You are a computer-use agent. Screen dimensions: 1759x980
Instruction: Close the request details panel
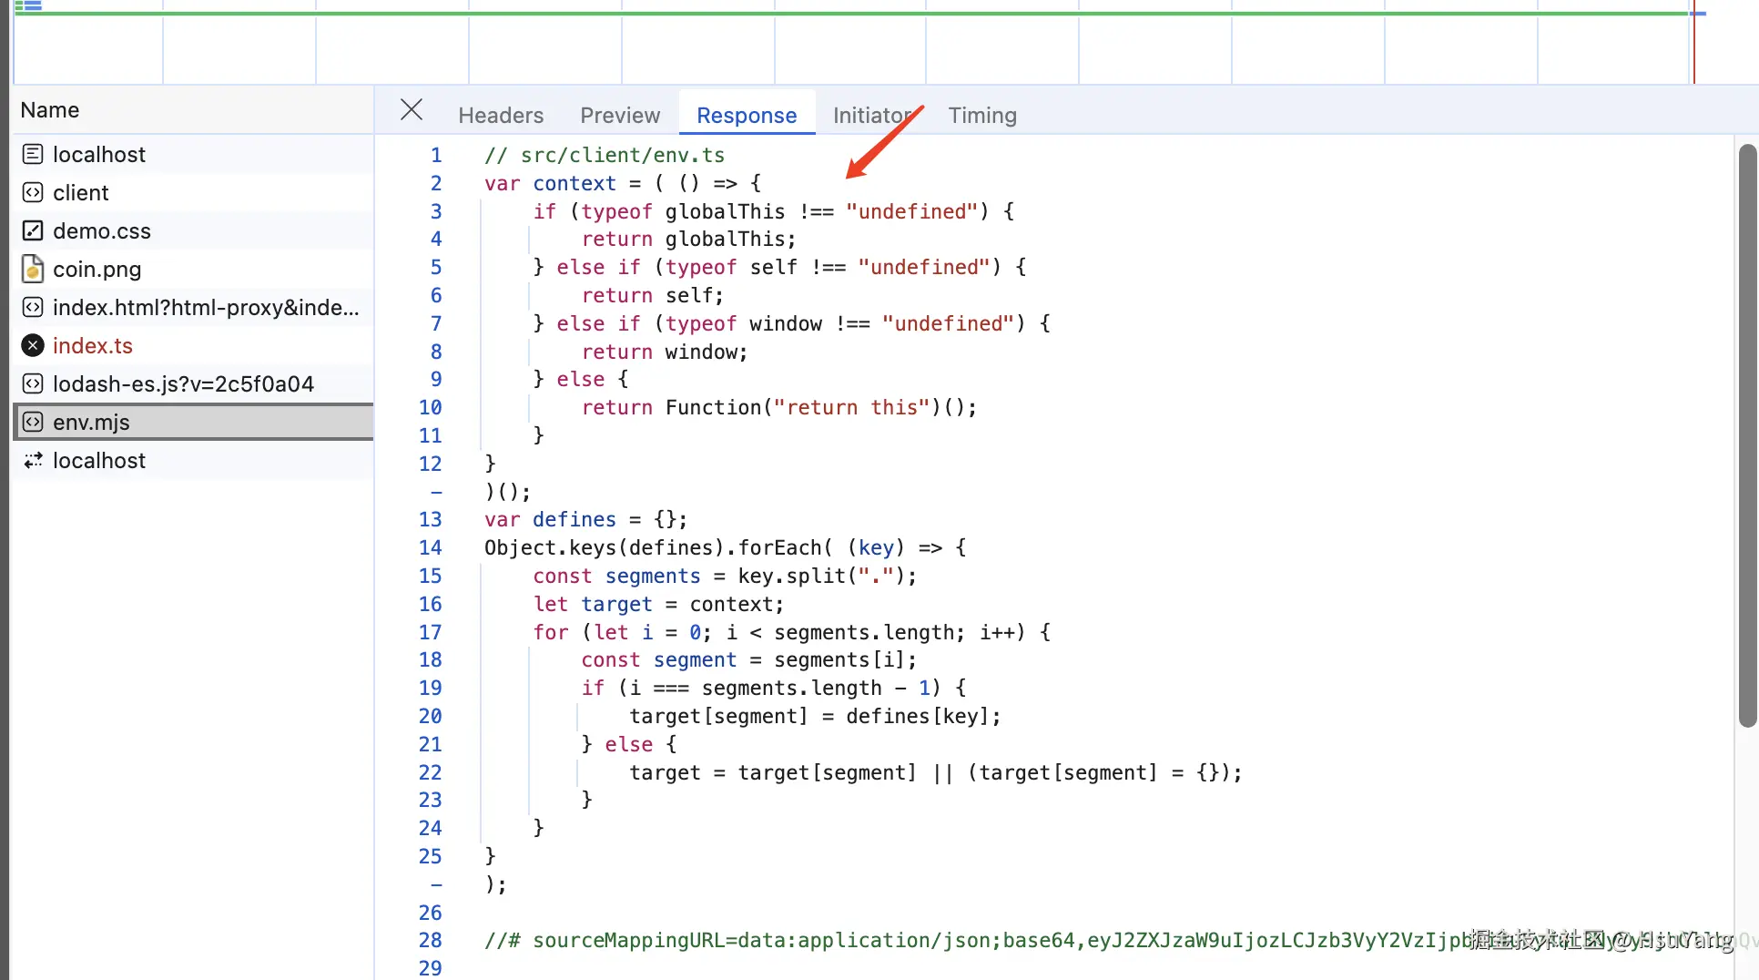pyautogui.click(x=412, y=111)
